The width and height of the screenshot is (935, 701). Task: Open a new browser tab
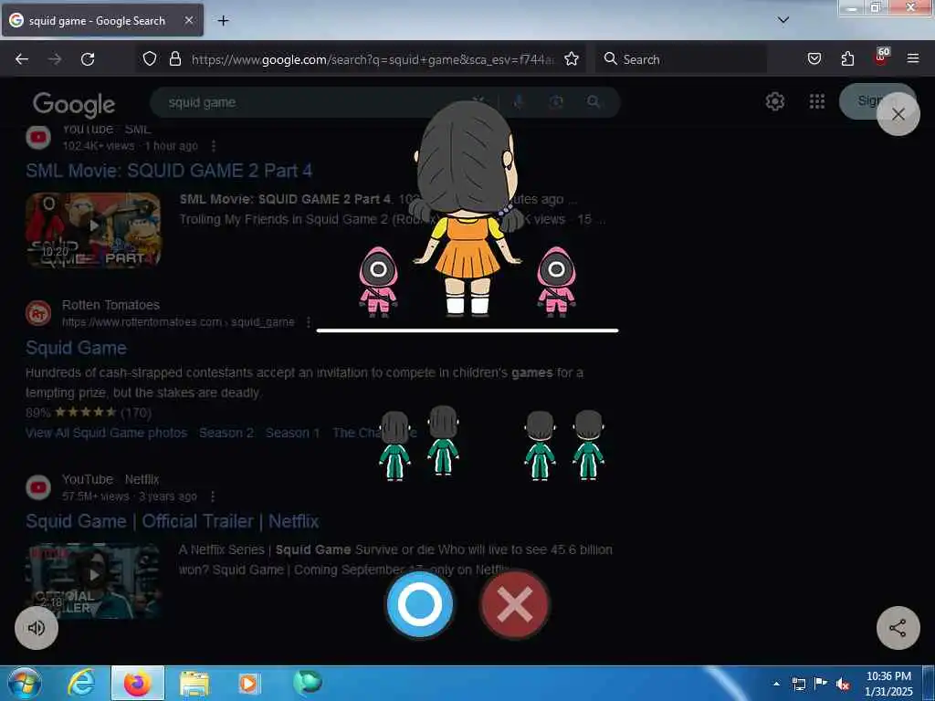(x=223, y=21)
